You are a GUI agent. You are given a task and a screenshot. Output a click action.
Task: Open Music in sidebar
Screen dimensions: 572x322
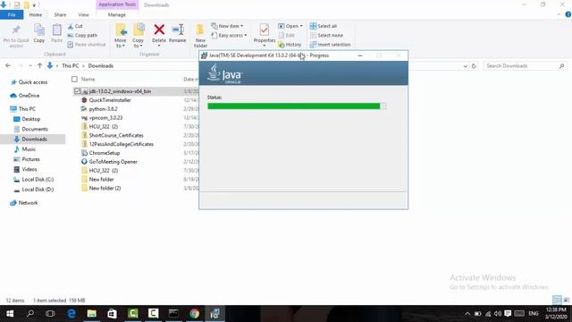click(x=24, y=149)
